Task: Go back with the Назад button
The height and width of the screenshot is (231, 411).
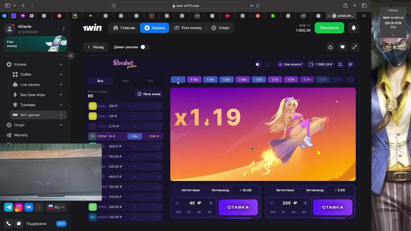Action: pos(96,47)
